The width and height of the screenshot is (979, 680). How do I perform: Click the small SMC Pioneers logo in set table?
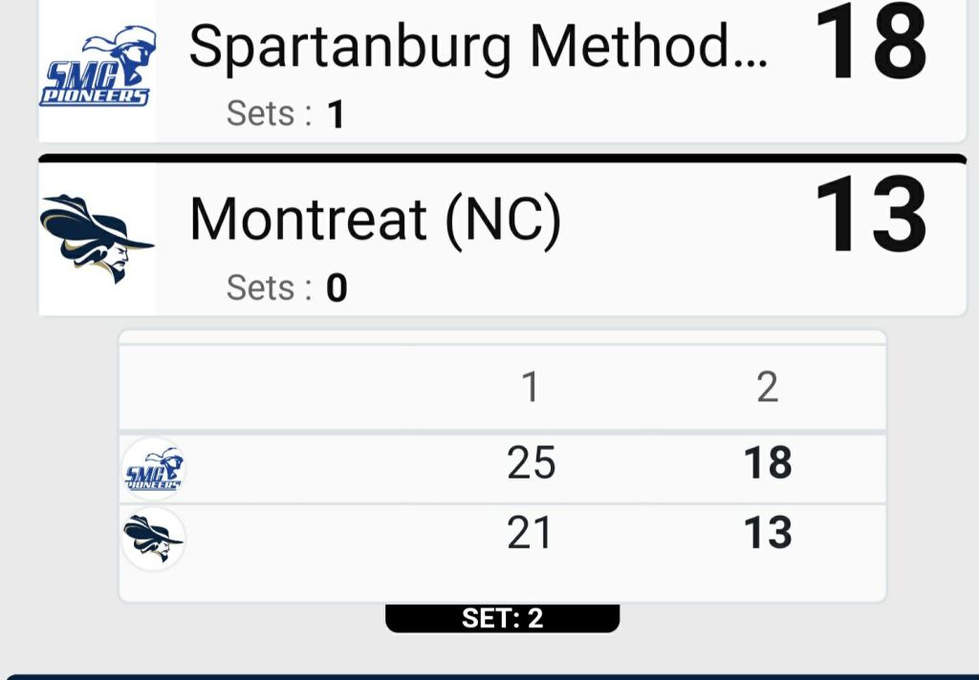coord(154,468)
